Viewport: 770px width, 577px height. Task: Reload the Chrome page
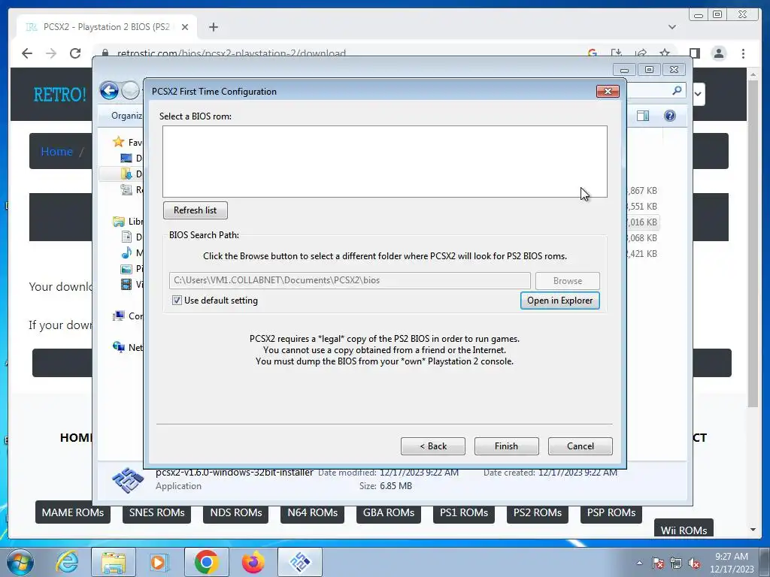(x=75, y=53)
